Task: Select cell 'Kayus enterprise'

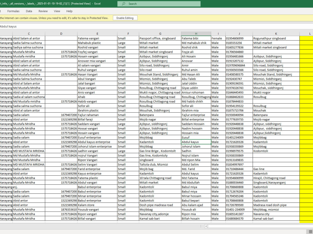Action: click(97, 173)
